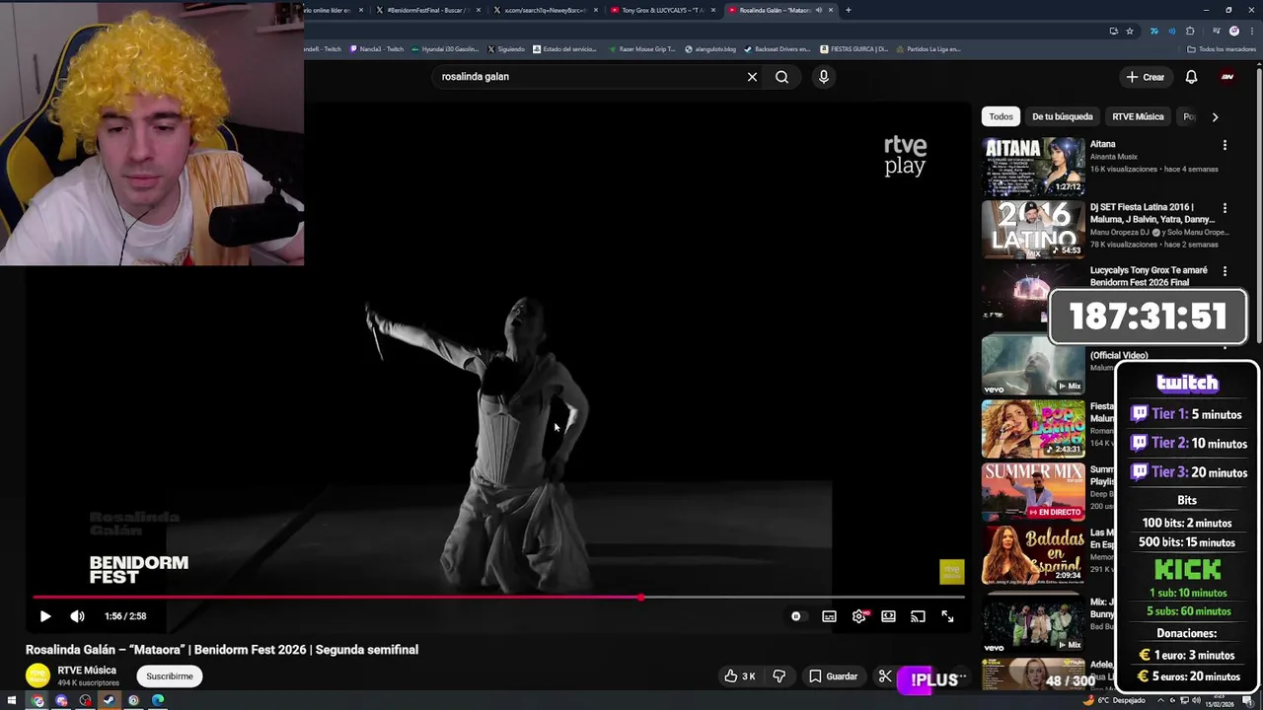The width and height of the screenshot is (1263, 710).
Task: Open the Razer Mouse Grip bookmark
Action: [x=642, y=48]
